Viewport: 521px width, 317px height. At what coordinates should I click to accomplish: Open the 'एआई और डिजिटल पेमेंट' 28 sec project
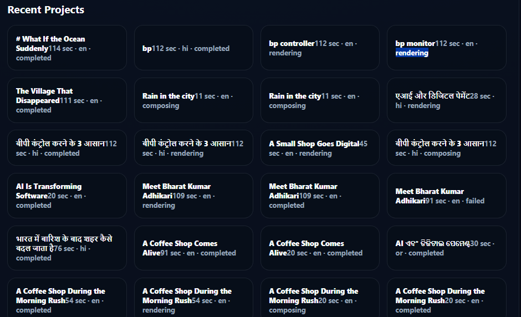point(447,100)
